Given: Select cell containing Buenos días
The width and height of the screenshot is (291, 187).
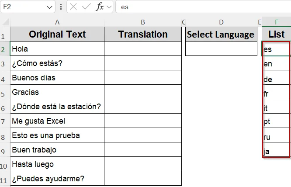Looking at the screenshot, I should tap(57, 77).
